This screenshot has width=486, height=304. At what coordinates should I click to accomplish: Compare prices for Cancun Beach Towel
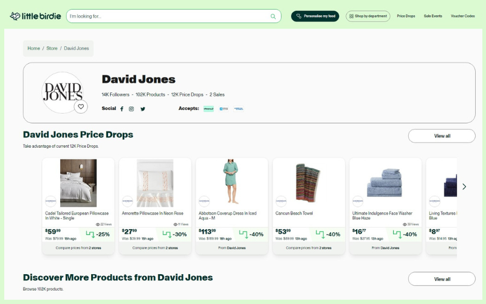[x=309, y=248]
